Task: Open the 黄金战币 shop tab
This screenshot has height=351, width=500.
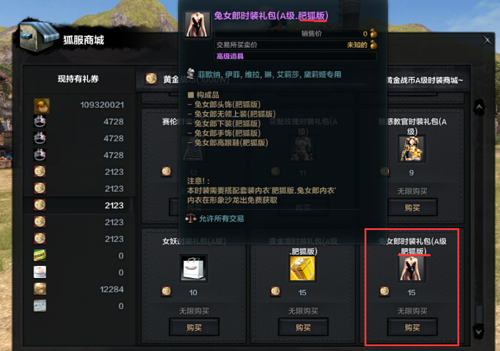Action: [161, 79]
